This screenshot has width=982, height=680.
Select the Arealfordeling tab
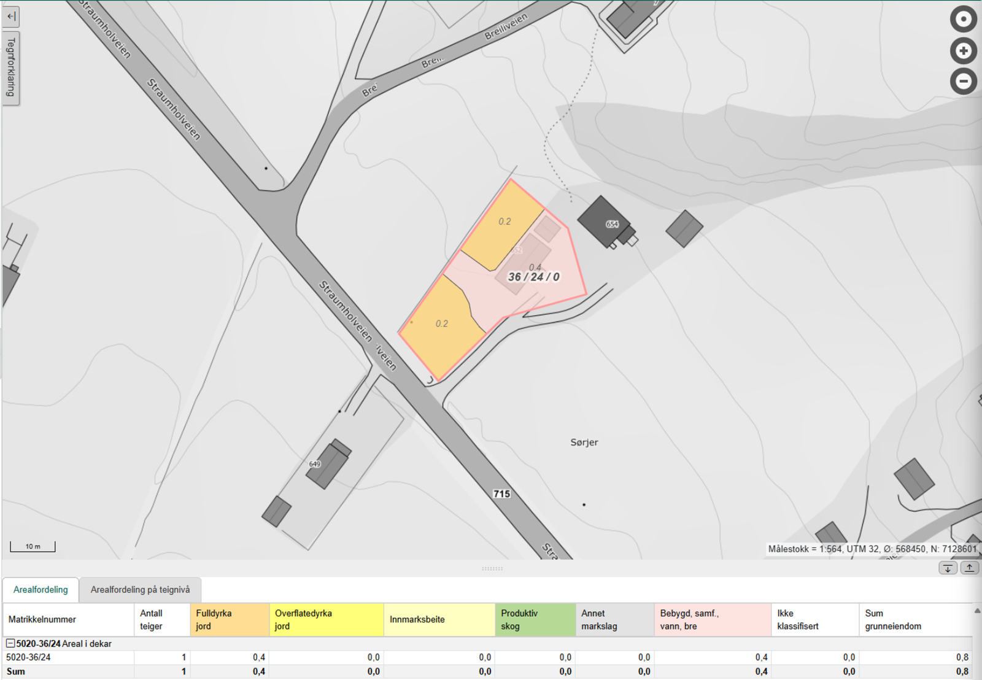tap(41, 590)
